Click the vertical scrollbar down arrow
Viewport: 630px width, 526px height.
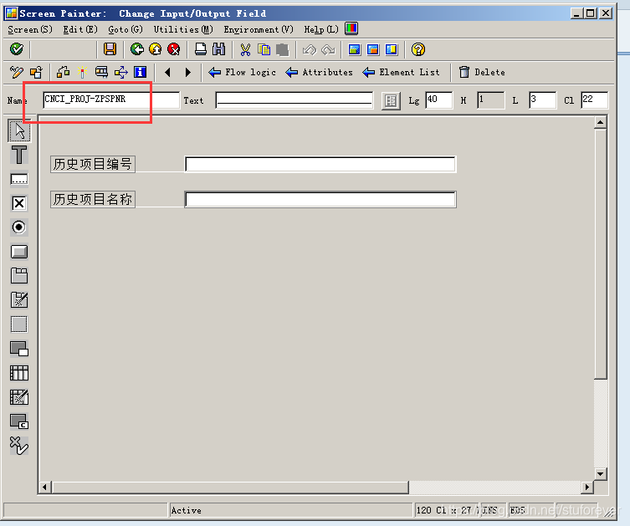[x=600, y=474]
